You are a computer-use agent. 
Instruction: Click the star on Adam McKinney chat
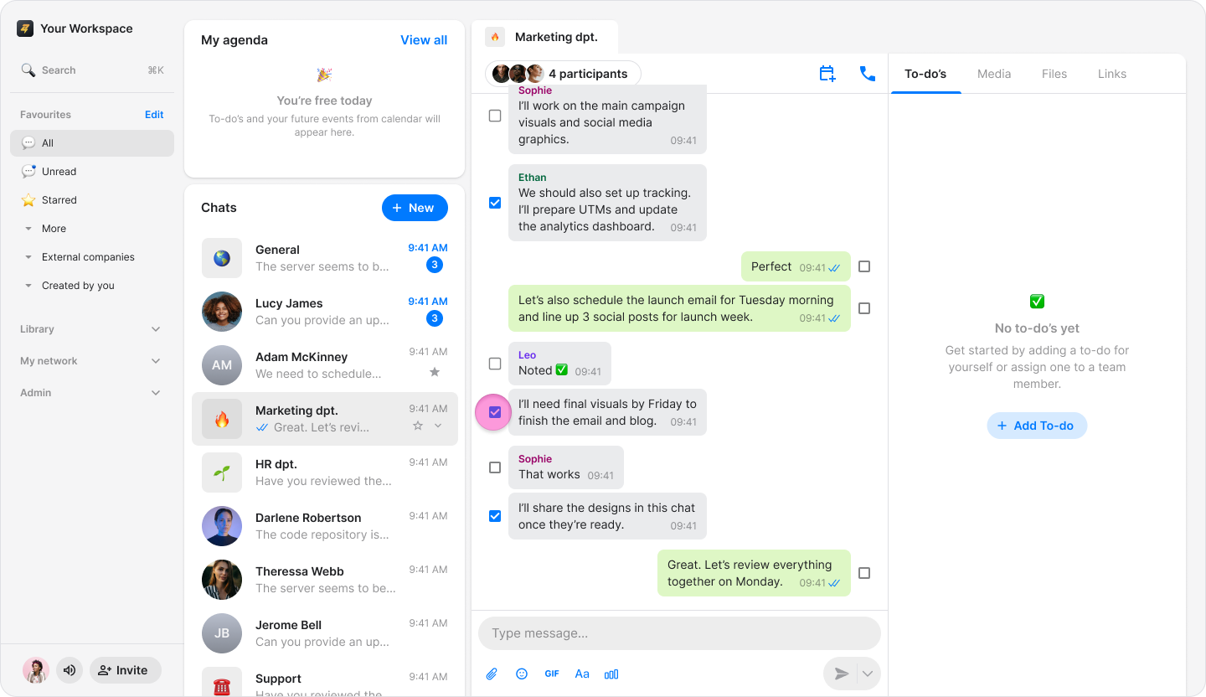coord(434,372)
